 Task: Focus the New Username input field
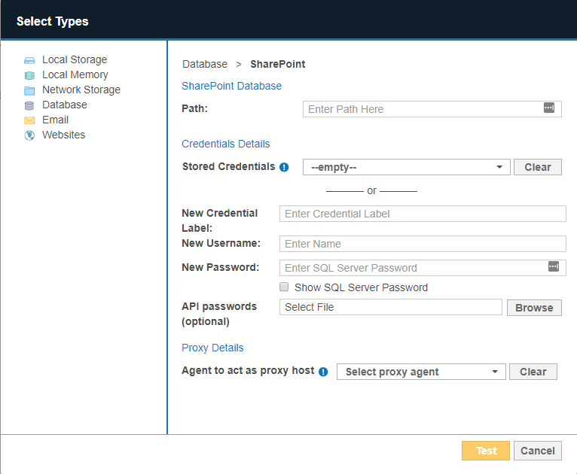pyautogui.click(x=422, y=244)
